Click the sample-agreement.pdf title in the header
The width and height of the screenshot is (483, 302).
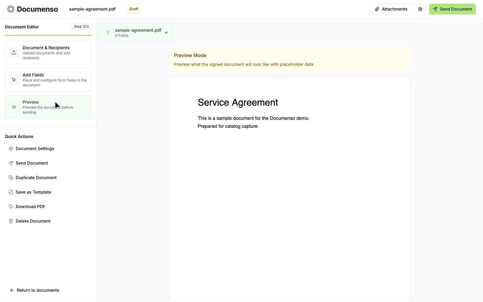pos(92,9)
